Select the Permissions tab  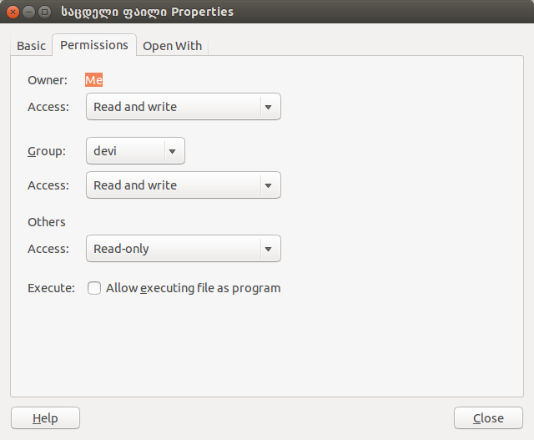(x=94, y=45)
